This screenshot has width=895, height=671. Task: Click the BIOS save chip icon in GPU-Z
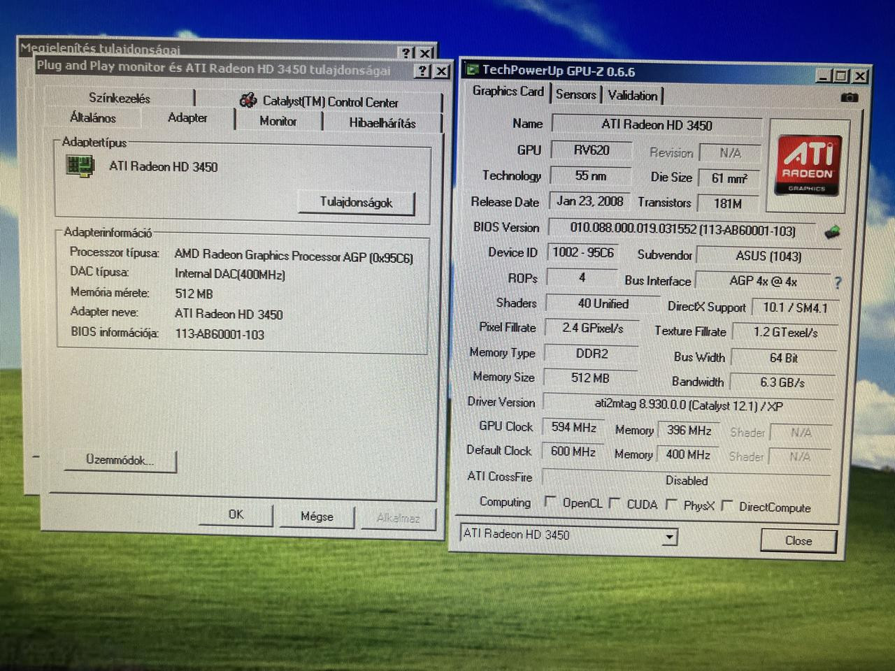pos(832,232)
